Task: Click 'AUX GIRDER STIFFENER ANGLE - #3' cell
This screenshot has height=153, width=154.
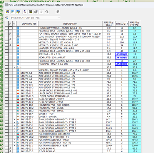Action: [70, 79]
